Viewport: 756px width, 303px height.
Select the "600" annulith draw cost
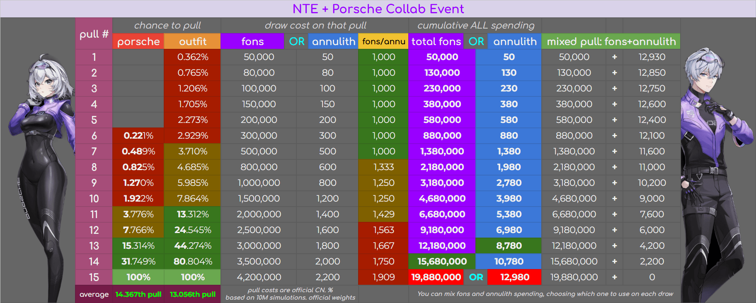point(327,167)
